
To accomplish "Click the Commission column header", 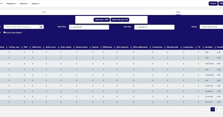I will pos(157,47).
